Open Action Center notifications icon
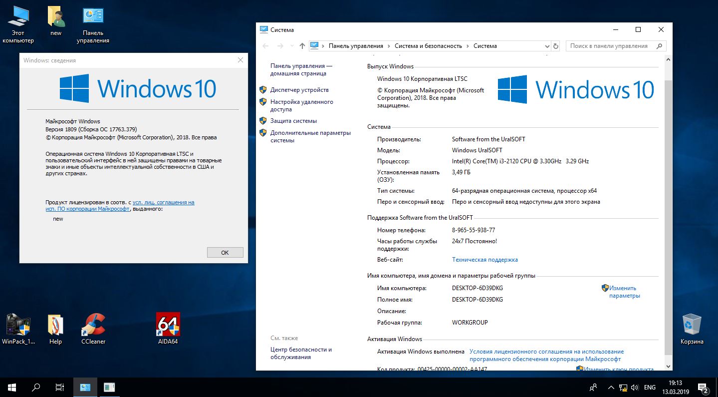 (704, 387)
